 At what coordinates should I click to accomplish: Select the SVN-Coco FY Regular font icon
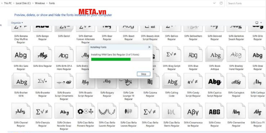point(257,111)
